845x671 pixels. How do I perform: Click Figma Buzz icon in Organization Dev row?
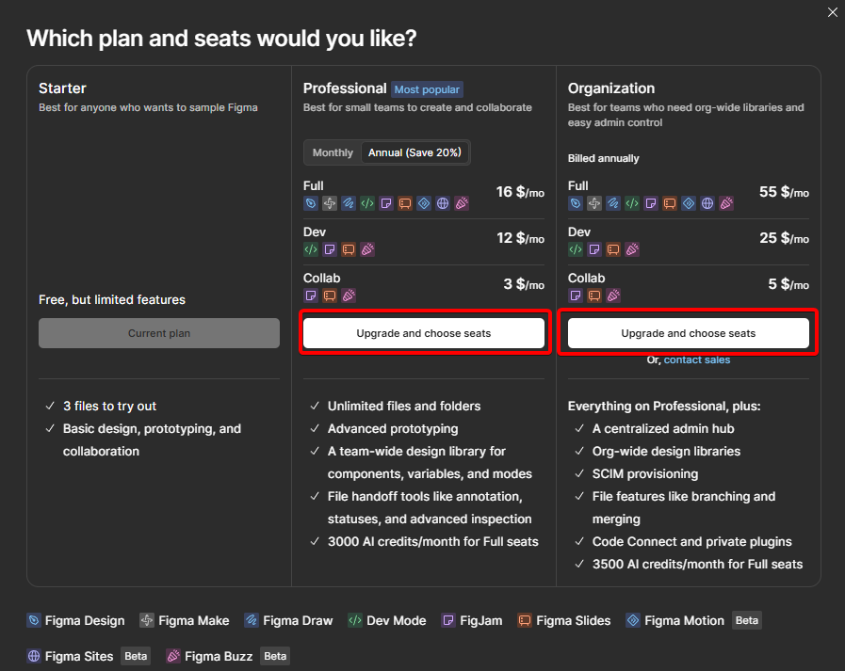pyautogui.click(x=632, y=249)
